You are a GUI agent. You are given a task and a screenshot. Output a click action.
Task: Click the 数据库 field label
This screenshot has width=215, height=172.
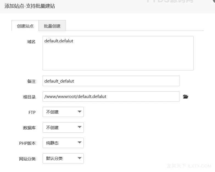point(29,128)
